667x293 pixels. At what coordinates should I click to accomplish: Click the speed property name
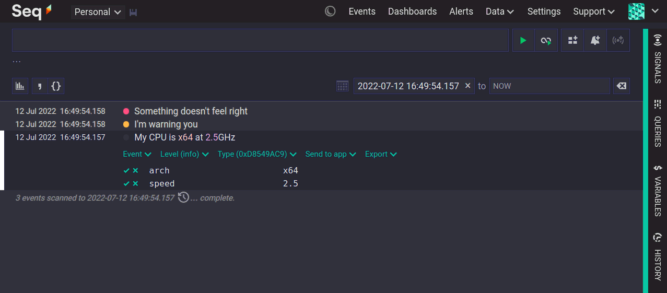click(162, 184)
